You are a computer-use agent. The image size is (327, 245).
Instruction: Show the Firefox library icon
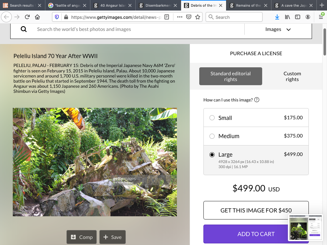tap(287, 17)
